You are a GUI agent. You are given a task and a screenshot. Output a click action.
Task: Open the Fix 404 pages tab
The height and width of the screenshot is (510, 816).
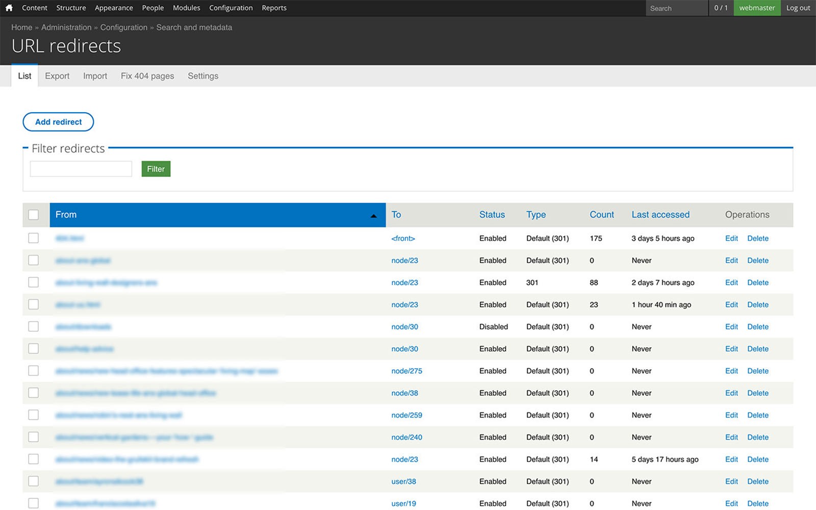click(147, 76)
